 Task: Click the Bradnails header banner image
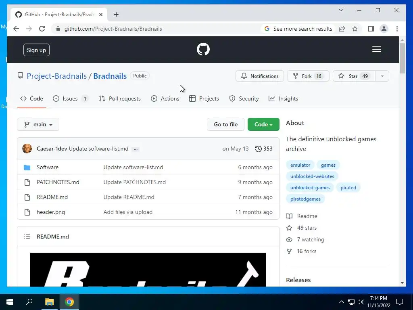(148, 269)
